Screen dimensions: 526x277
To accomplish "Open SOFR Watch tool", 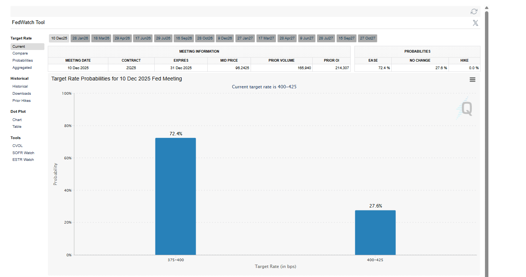I will [23, 153].
